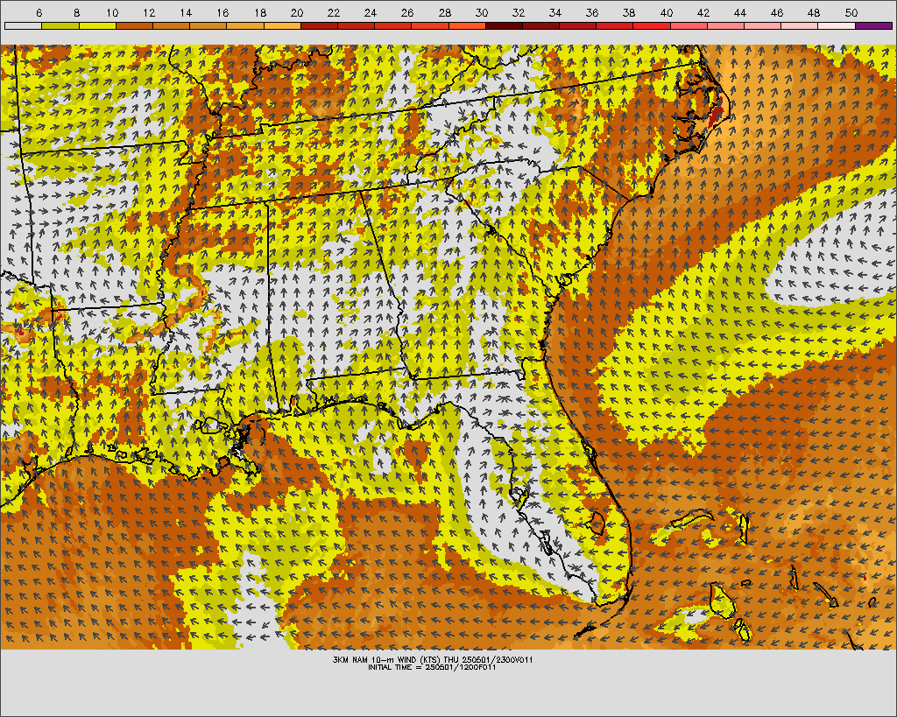Click the purple above-50 knots swatch
This screenshot has height=717, width=897.
(x=873, y=25)
